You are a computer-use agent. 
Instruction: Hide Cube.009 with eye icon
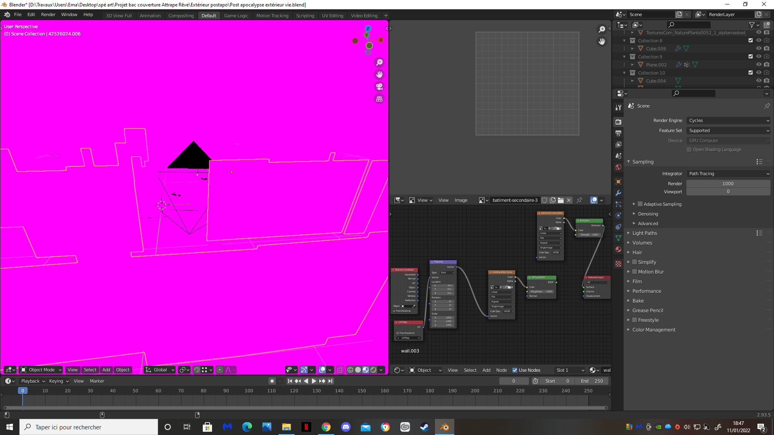[759, 48]
